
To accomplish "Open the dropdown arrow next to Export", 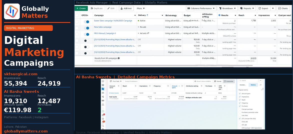I will point(273,8).
